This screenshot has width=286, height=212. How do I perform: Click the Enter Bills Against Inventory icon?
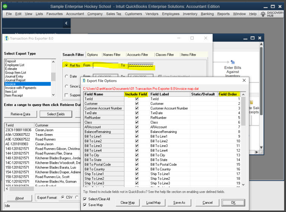(233, 62)
